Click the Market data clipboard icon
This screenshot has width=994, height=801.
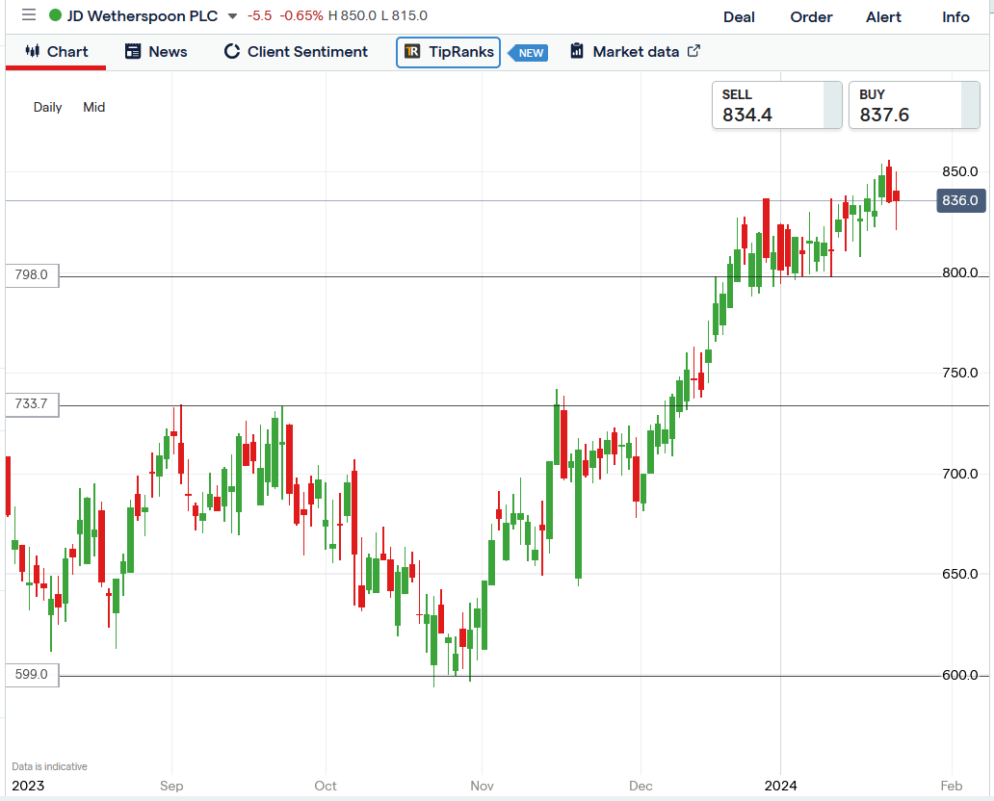(576, 51)
